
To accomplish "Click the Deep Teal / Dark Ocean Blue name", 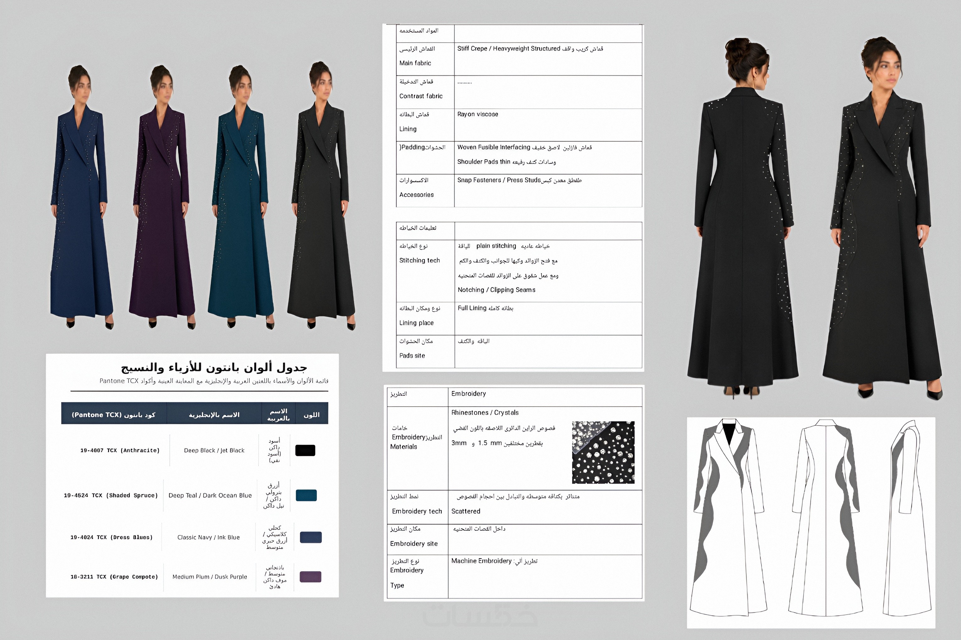I will point(210,495).
